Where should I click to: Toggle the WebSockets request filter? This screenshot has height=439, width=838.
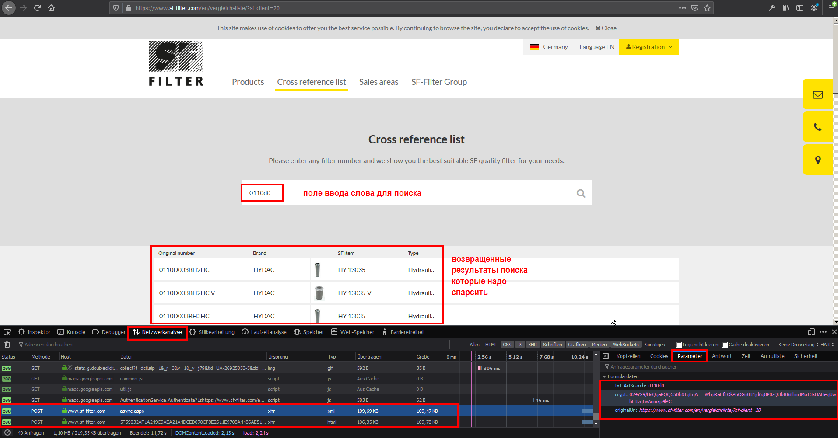[x=626, y=345]
